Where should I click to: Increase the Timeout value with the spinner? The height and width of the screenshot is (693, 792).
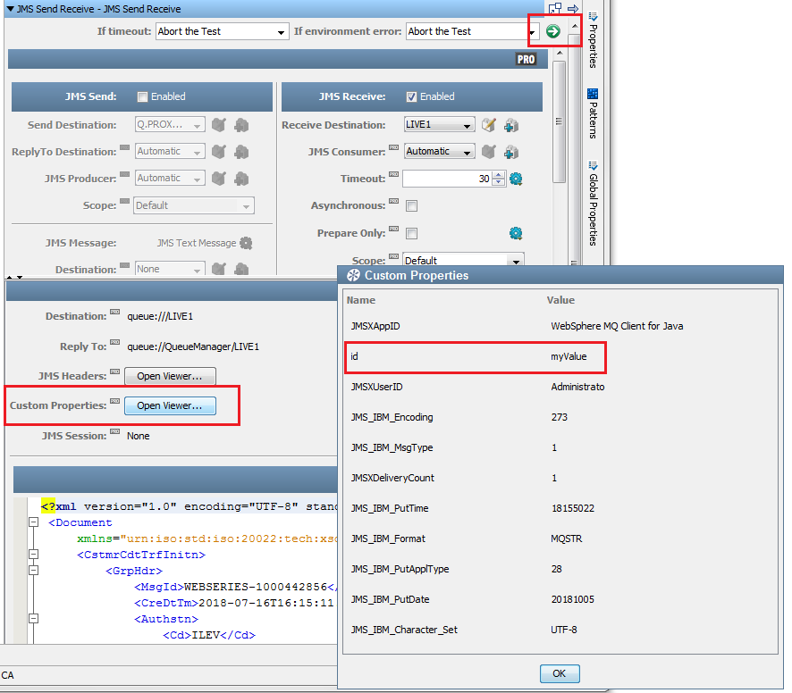tap(499, 175)
